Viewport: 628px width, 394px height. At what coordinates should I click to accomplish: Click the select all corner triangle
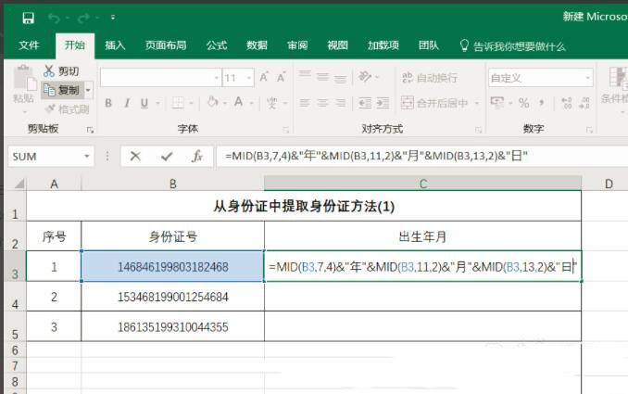(19, 184)
